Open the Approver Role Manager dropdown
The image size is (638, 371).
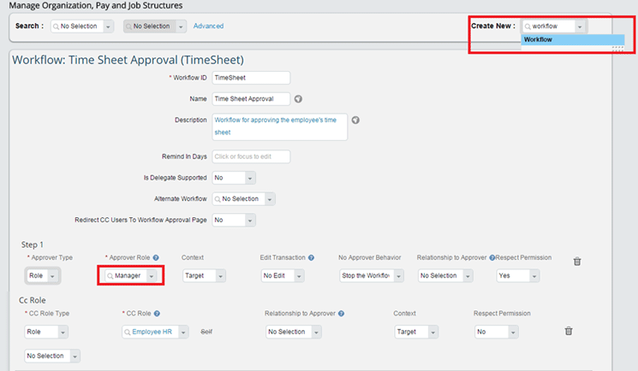[x=132, y=276]
